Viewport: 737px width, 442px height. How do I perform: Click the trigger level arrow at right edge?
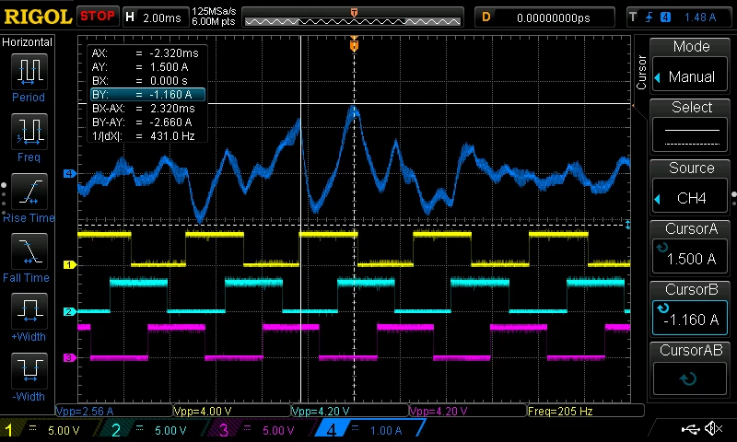click(633, 106)
